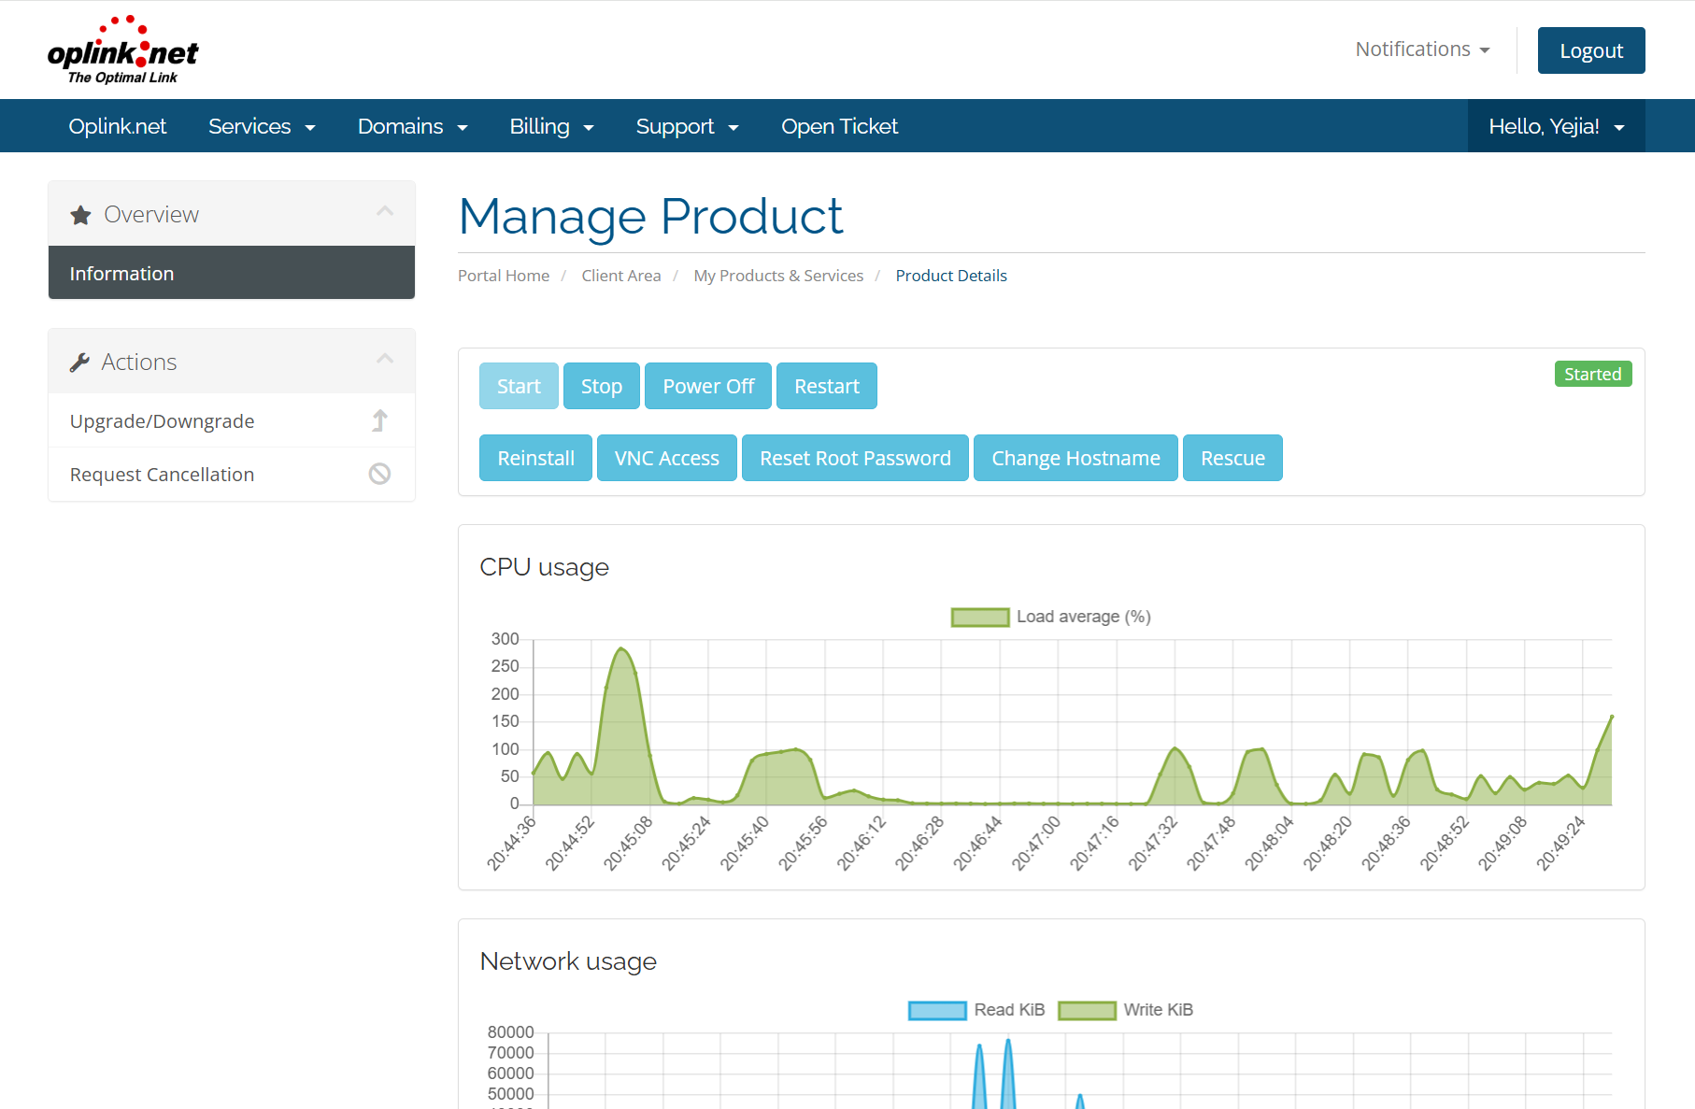Collapse the Actions panel chevron
Image resolution: width=1695 pixels, height=1109 pixels.
385,359
